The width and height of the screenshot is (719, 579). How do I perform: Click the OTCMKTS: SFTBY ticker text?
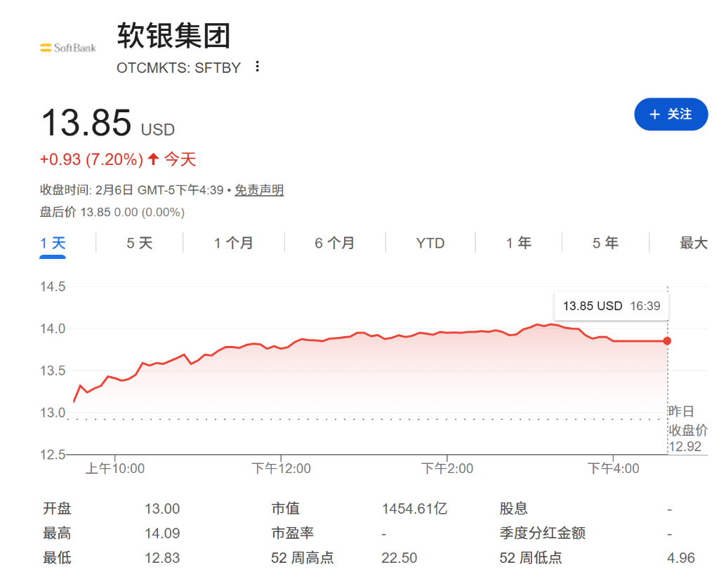(178, 68)
